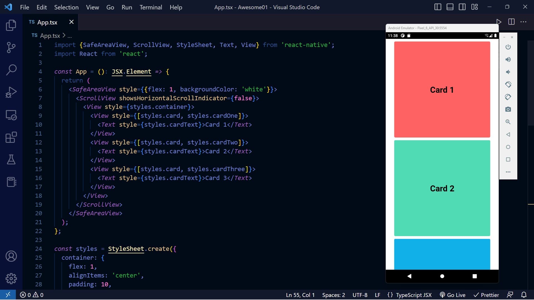Toggle the primary sidebar layout button

(x=437, y=7)
